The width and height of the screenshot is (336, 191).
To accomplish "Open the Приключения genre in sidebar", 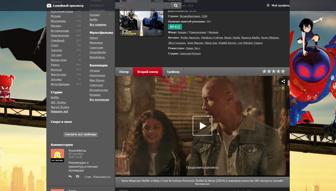I will point(60,35).
